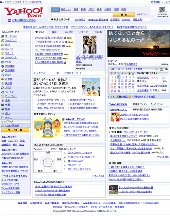
Task: Click the 映画 movie clapper icon
Action: [3, 105]
